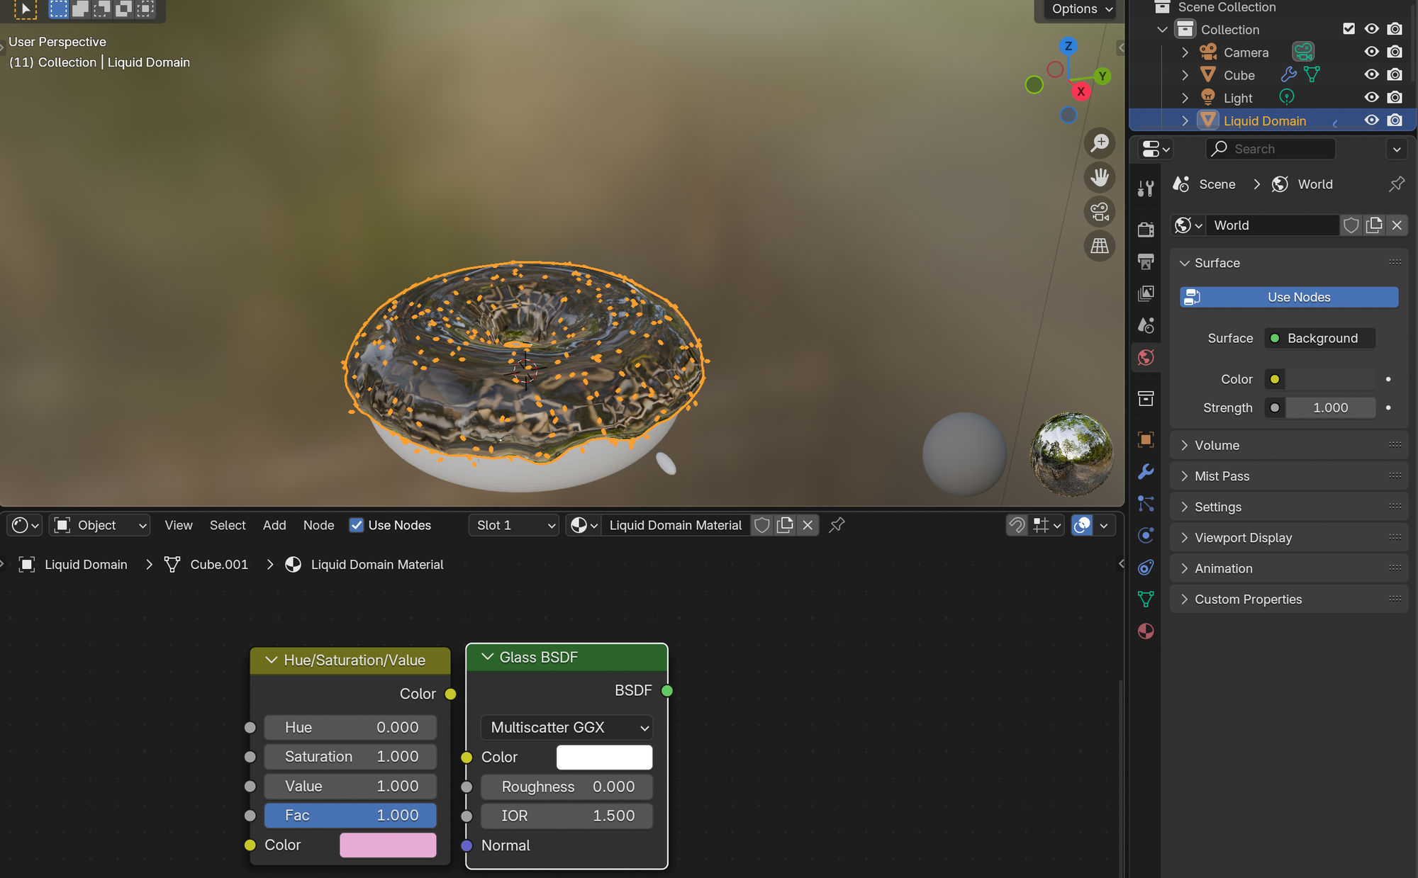Click the zoom magnifier icon in viewport
1418x878 pixels.
(x=1100, y=143)
